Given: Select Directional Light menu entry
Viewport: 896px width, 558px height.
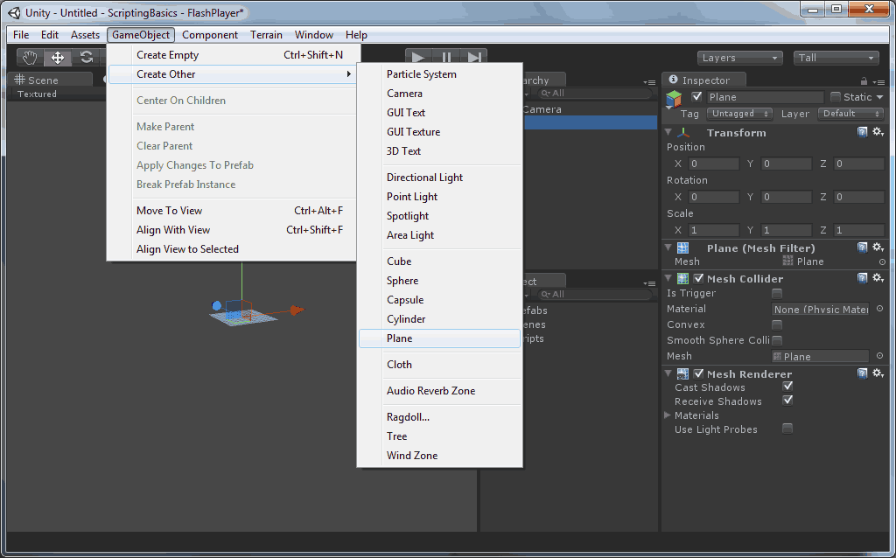Looking at the screenshot, I should 439,177.
